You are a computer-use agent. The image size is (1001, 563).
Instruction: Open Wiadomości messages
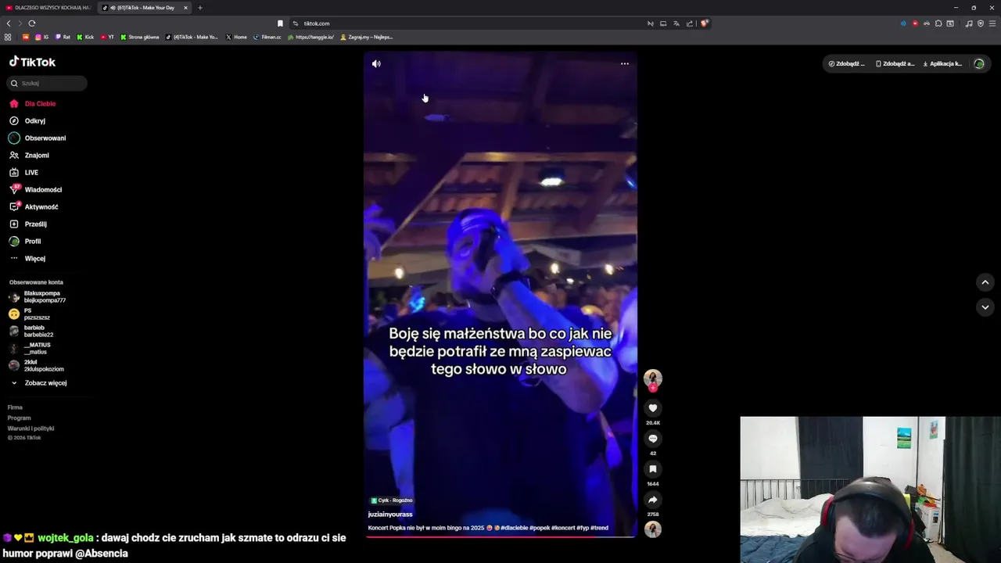click(35, 189)
